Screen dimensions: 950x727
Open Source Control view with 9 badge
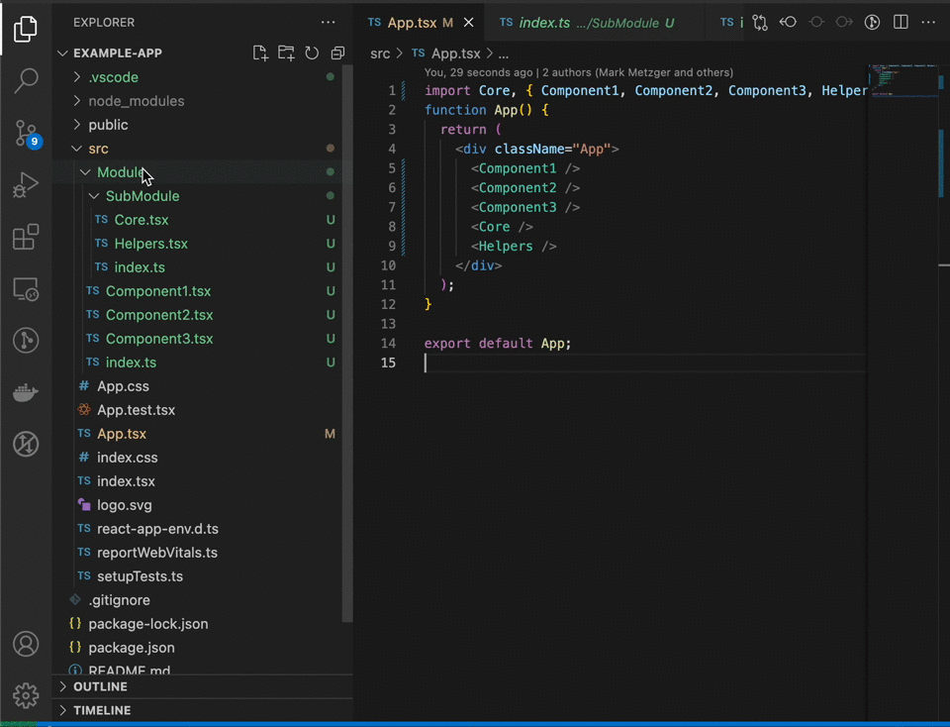26,133
